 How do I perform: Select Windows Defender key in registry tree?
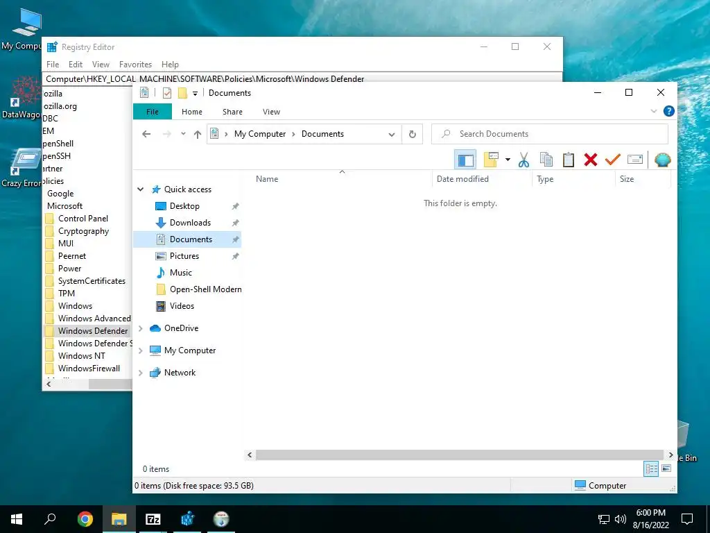pyautogui.click(x=93, y=331)
